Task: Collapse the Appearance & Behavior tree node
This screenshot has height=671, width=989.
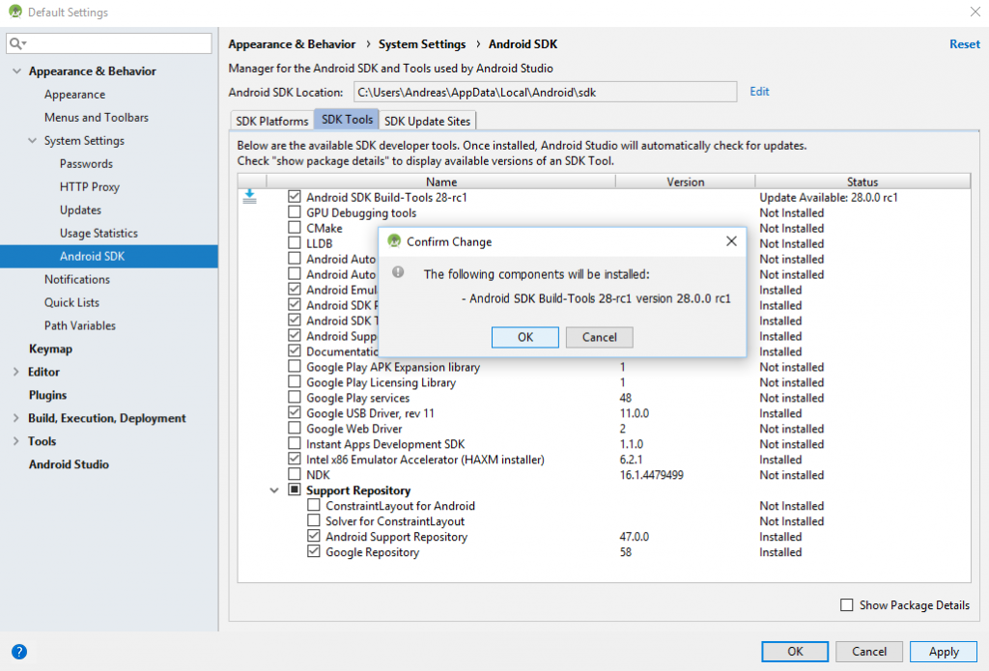Action: (17, 71)
